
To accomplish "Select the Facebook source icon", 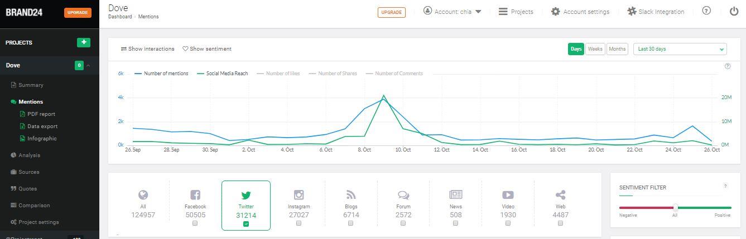I will click(x=195, y=194).
